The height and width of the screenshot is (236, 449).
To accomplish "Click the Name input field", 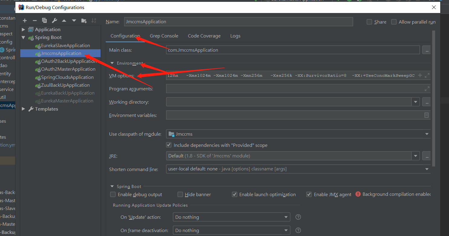I will click(238, 22).
